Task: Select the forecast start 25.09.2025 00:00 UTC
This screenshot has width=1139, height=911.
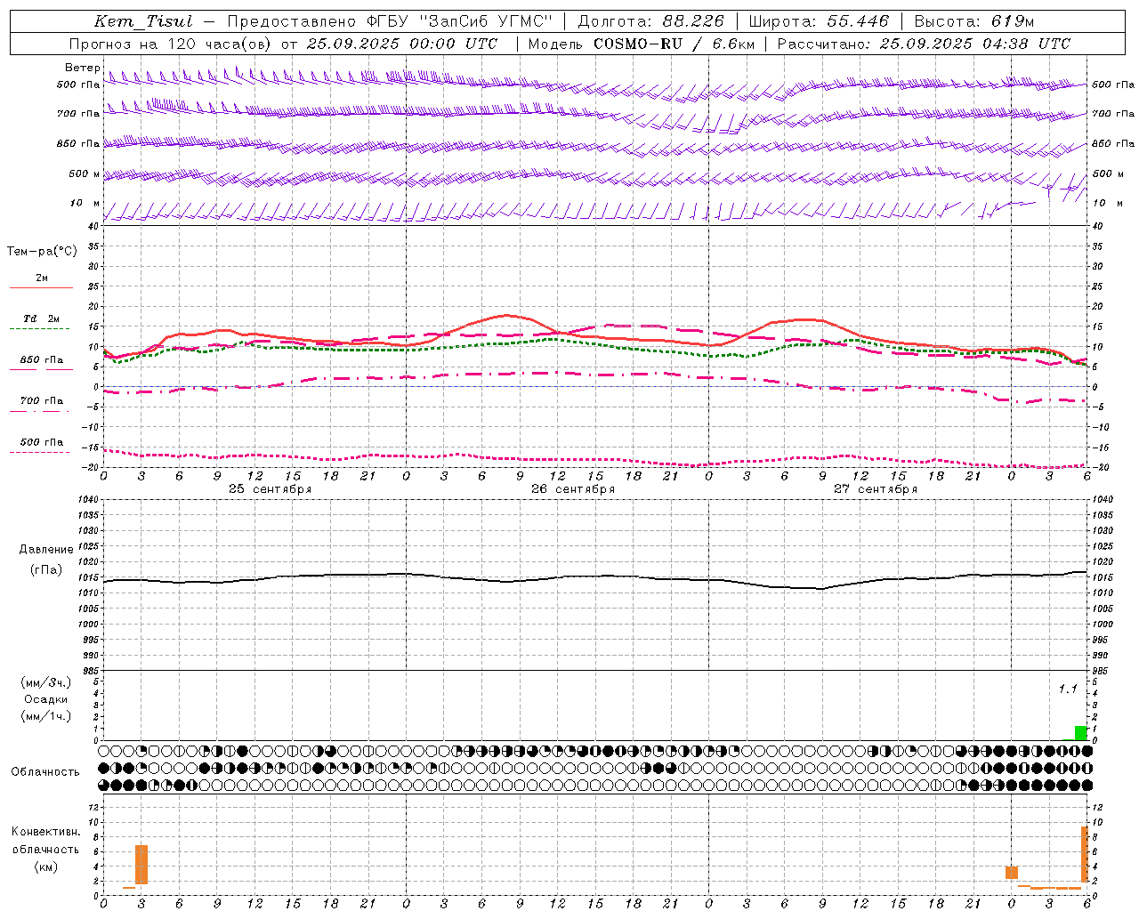Action: (x=401, y=44)
